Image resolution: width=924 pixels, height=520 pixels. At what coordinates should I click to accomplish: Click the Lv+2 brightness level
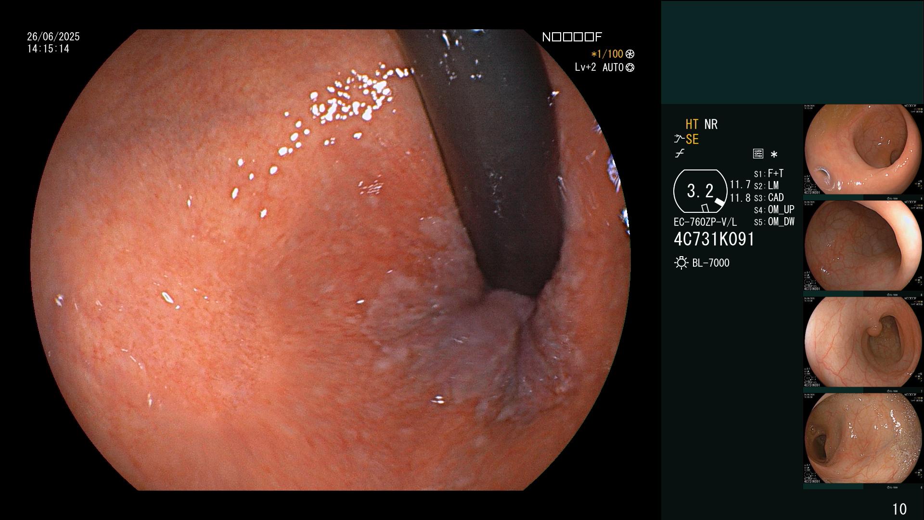585,67
